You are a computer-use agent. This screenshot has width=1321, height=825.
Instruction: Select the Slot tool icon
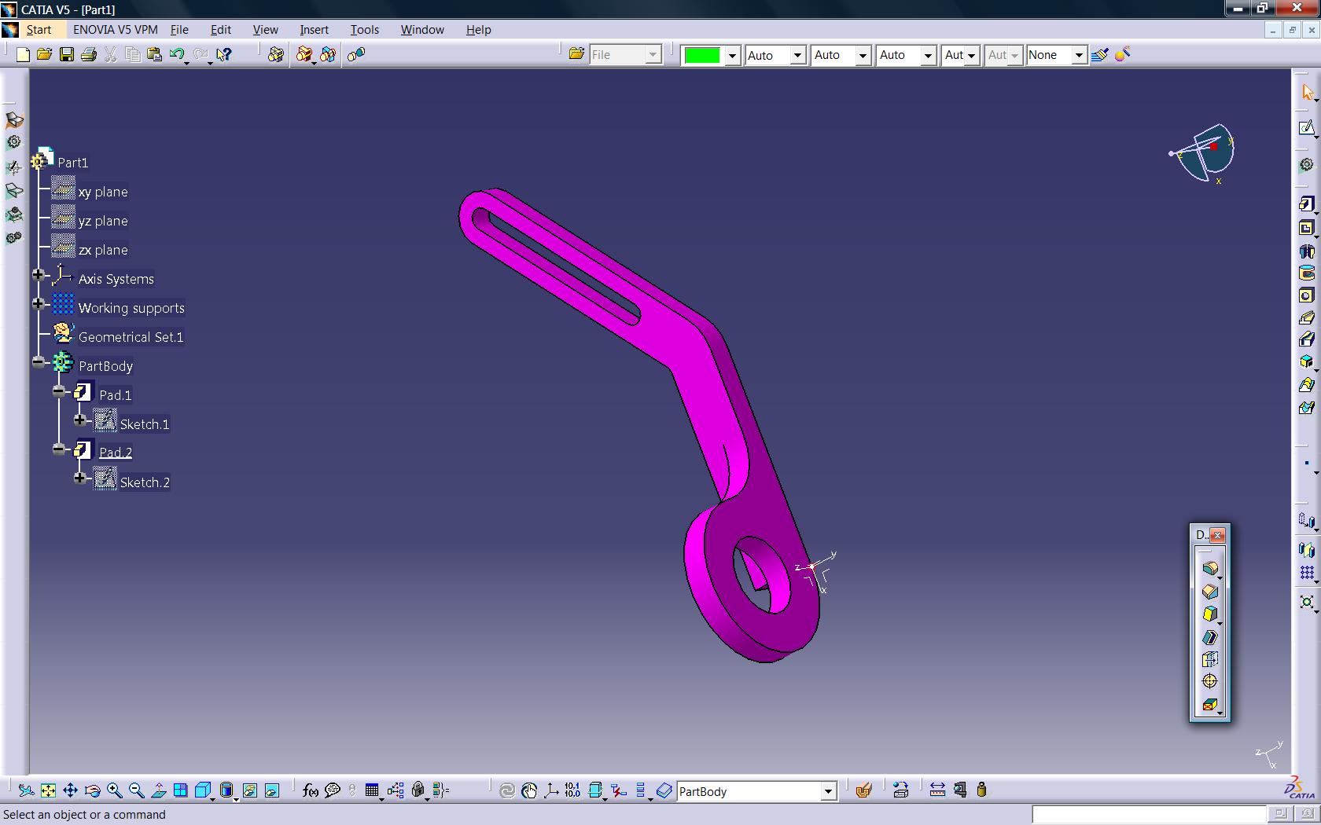pyautogui.click(x=1306, y=339)
